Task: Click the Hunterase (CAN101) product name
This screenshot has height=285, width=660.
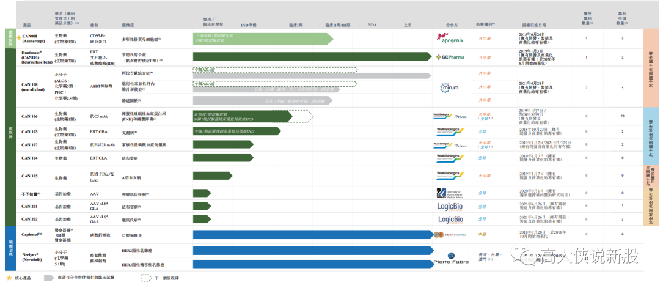Action: [37, 57]
